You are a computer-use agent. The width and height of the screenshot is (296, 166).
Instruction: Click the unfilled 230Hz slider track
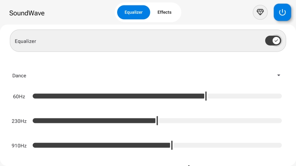pyautogui.click(x=220, y=121)
